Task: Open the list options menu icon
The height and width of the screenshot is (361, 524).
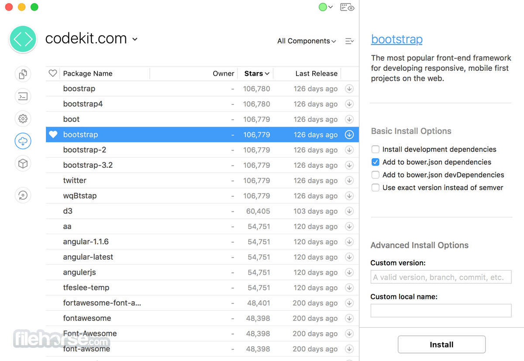Action: [349, 41]
